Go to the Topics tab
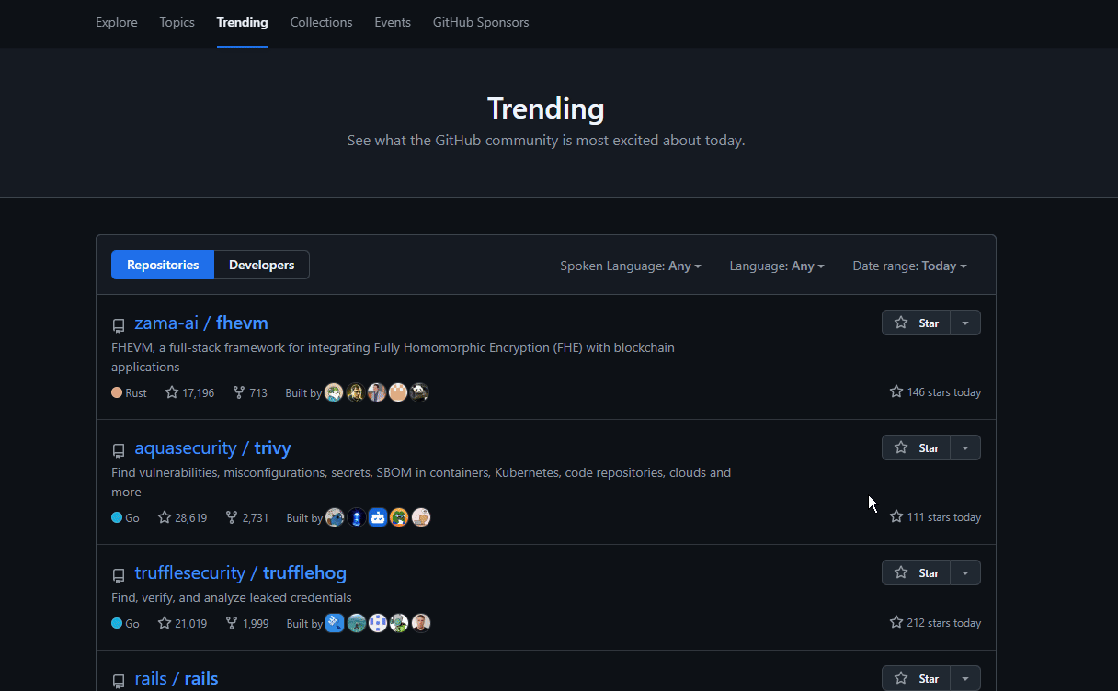The image size is (1118, 691). point(177,22)
